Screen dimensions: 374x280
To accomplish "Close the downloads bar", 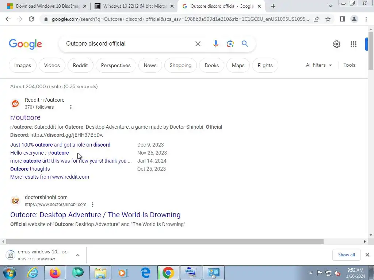I will [x=367, y=255].
